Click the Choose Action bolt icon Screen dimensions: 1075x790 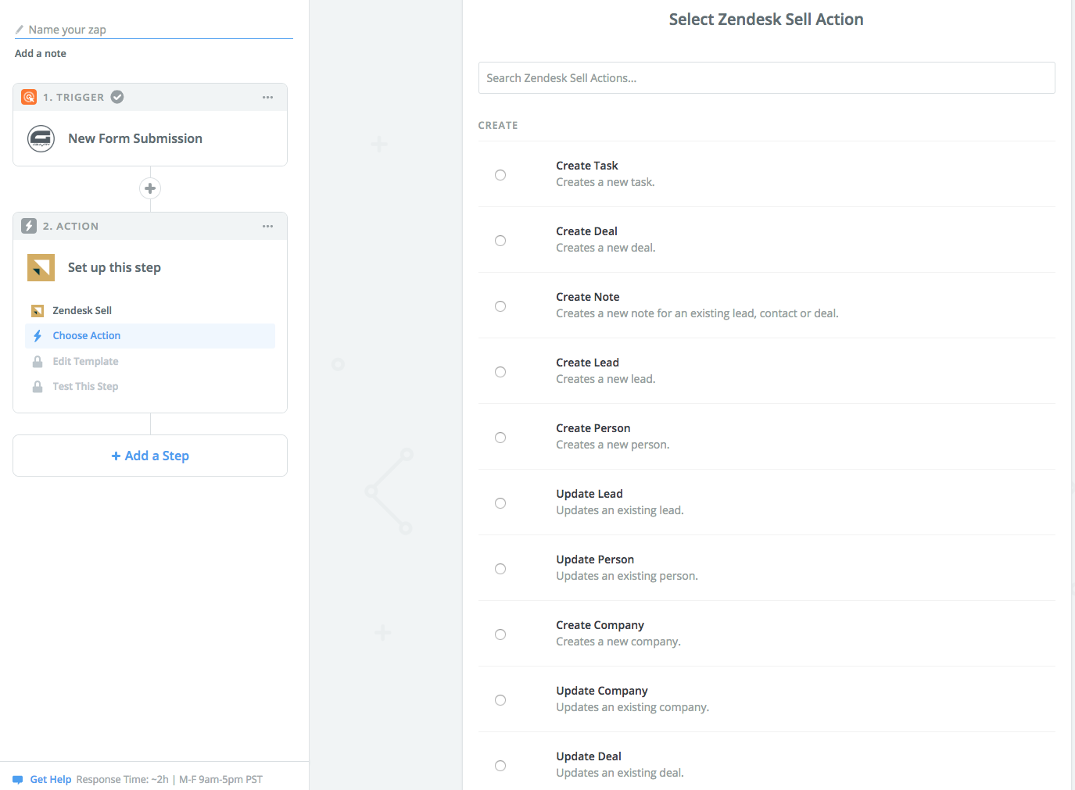(38, 336)
